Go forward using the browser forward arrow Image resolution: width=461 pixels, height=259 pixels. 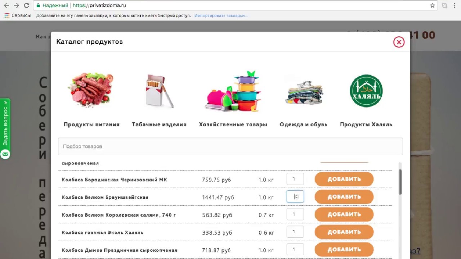tap(17, 6)
